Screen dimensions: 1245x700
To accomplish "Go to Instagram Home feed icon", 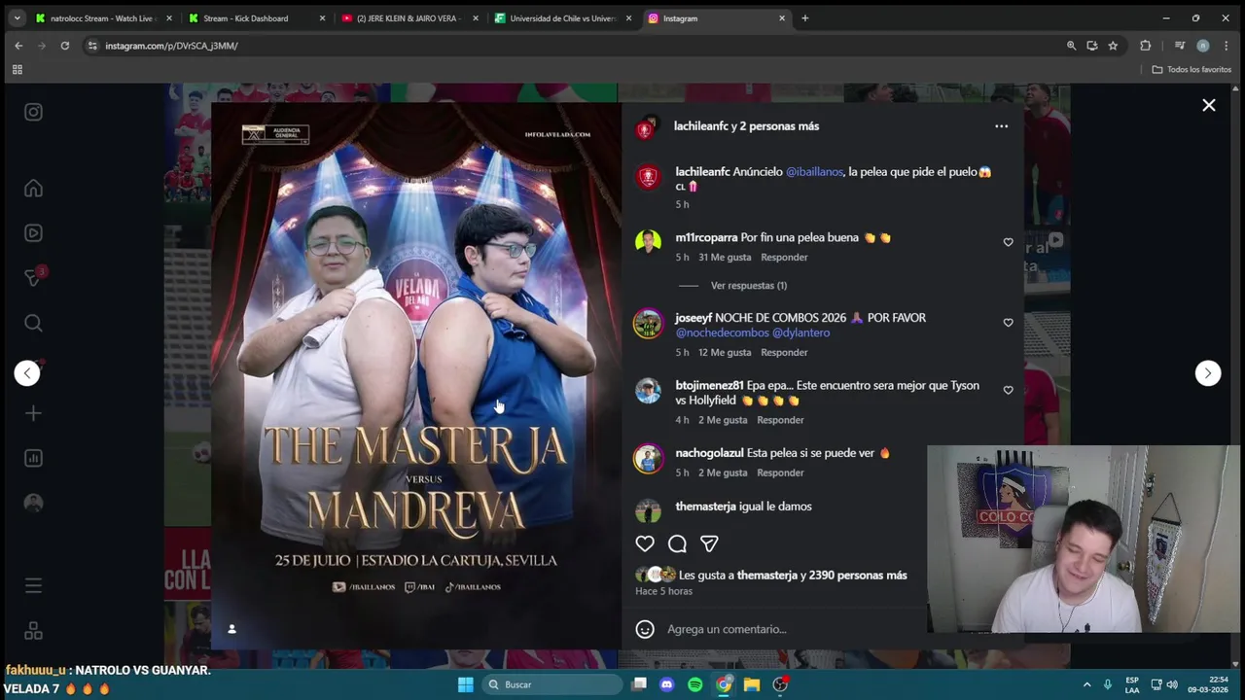I will click(33, 189).
